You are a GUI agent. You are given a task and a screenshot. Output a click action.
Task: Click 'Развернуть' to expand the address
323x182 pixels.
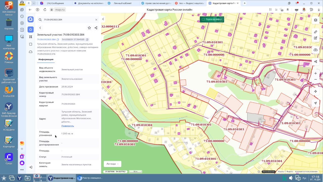point(68,126)
